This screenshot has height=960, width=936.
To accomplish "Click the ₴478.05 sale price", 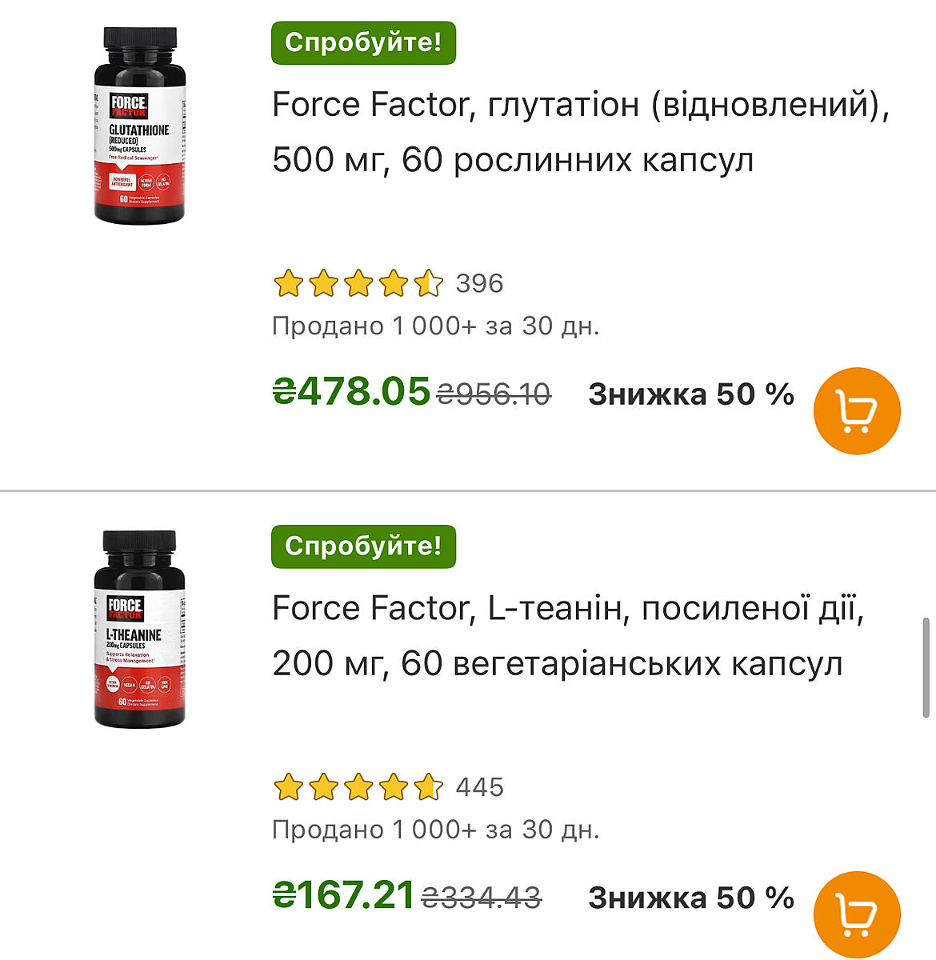I will pyautogui.click(x=352, y=392).
